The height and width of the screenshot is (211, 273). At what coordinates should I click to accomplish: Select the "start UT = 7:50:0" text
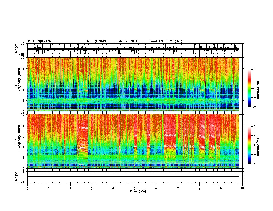click(x=166, y=41)
